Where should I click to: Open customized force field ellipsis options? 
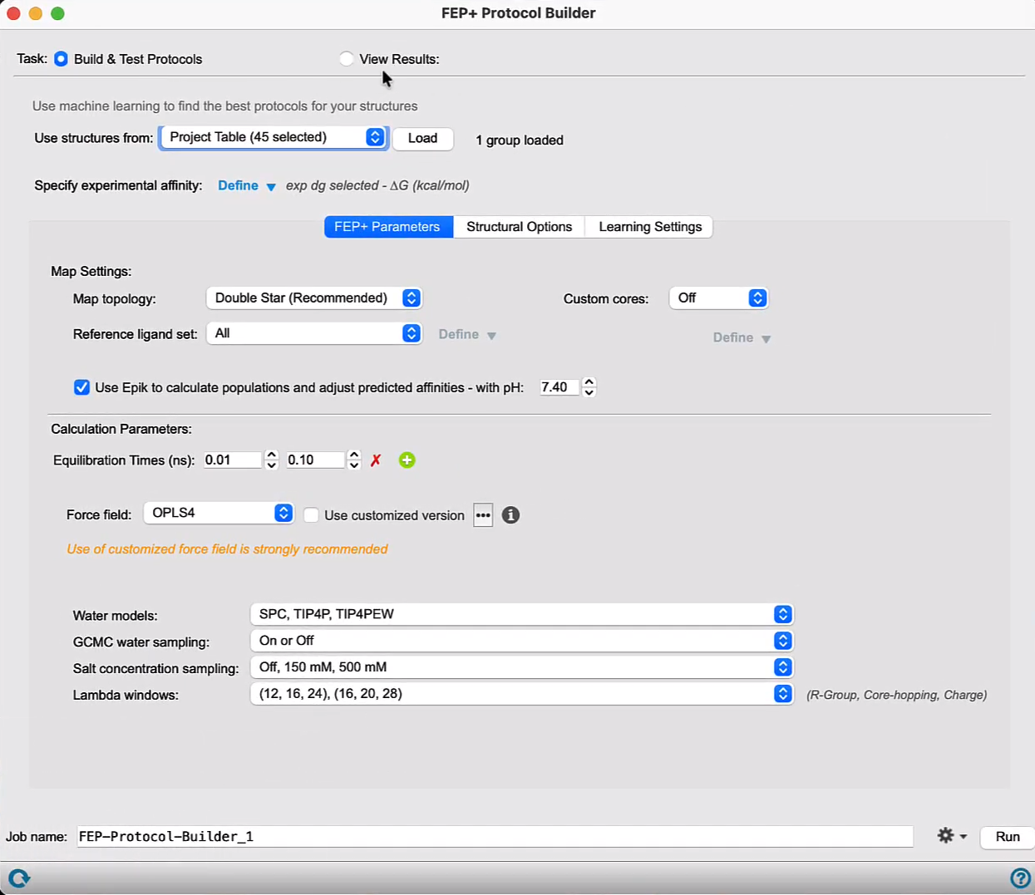point(483,515)
